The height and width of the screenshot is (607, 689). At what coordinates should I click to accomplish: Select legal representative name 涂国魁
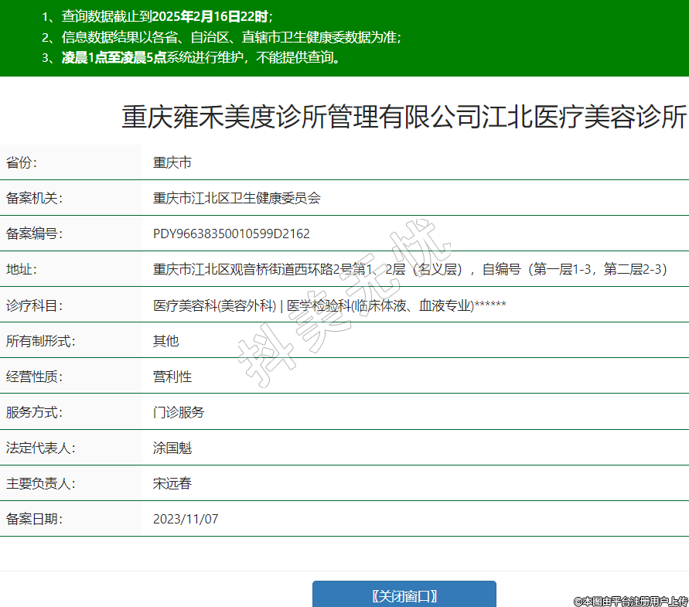(172, 448)
